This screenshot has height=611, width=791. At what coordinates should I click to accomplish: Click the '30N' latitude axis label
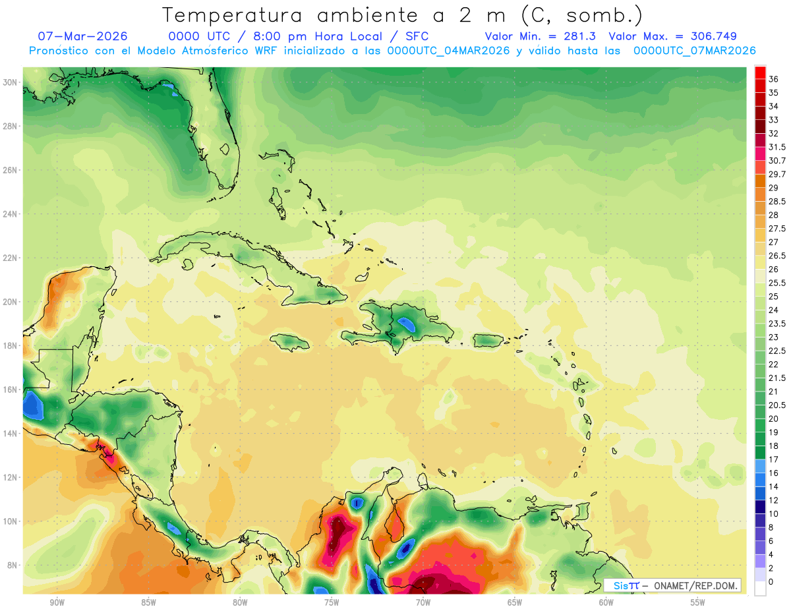tap(10, 82)
